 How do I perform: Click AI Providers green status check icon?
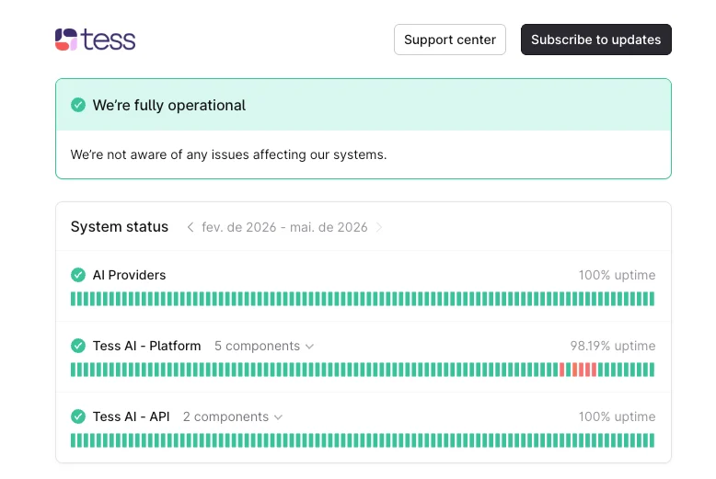[x=78, y=275]
